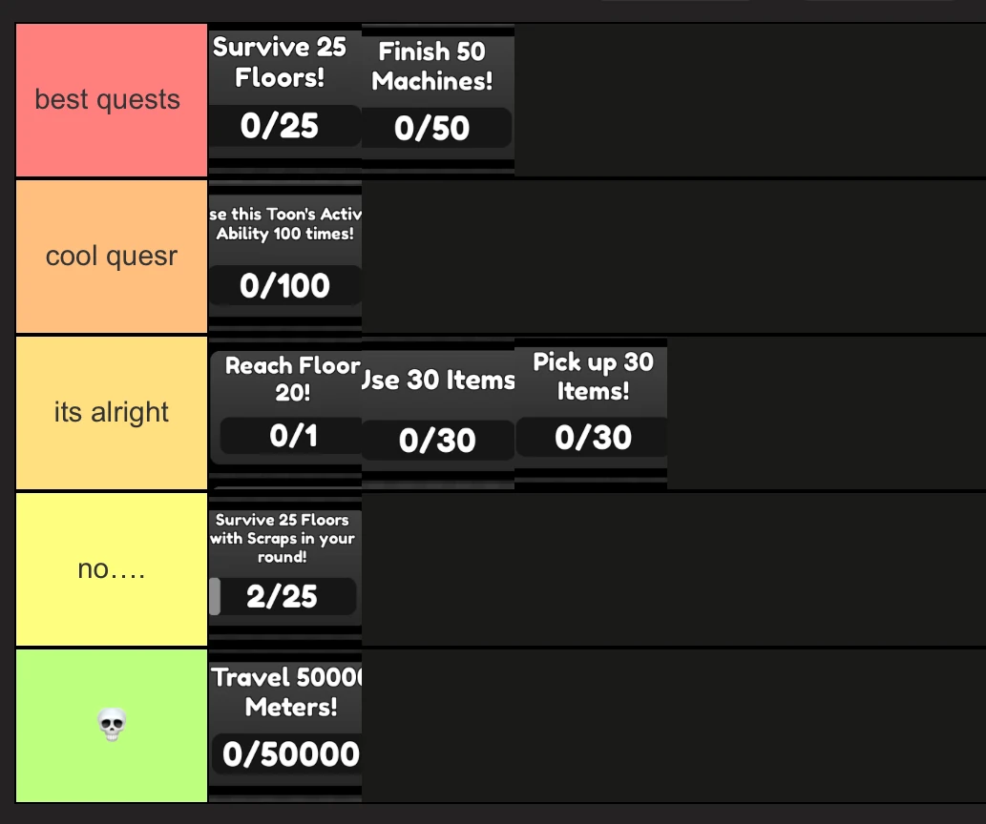Click the Finish 50 Machines quest icon

tap(437, 91)
